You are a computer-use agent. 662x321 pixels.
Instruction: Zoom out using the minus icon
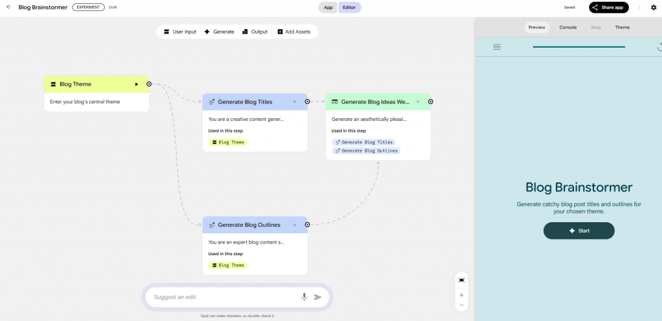pos(462,305)
